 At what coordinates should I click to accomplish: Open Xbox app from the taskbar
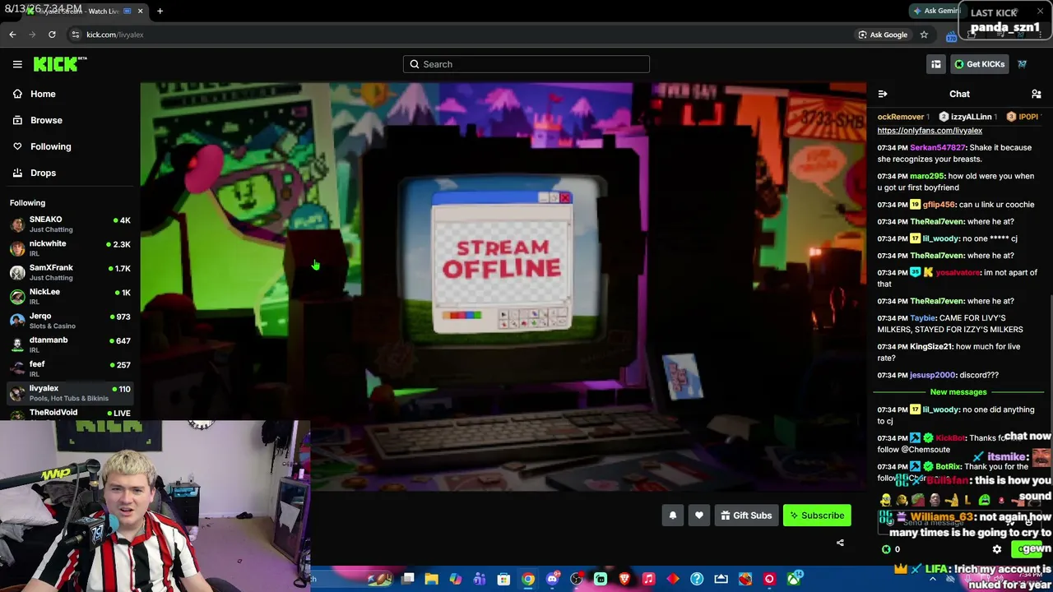pos(793,579)
